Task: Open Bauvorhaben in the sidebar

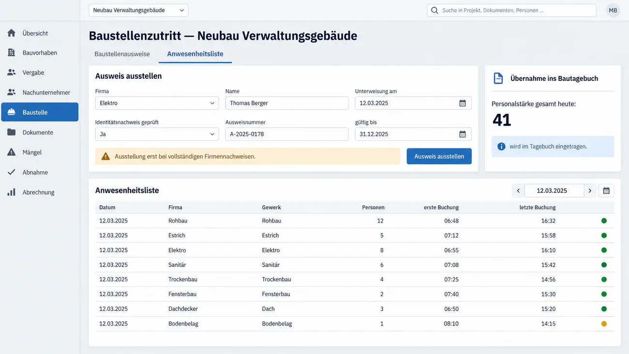Action: 40,53
